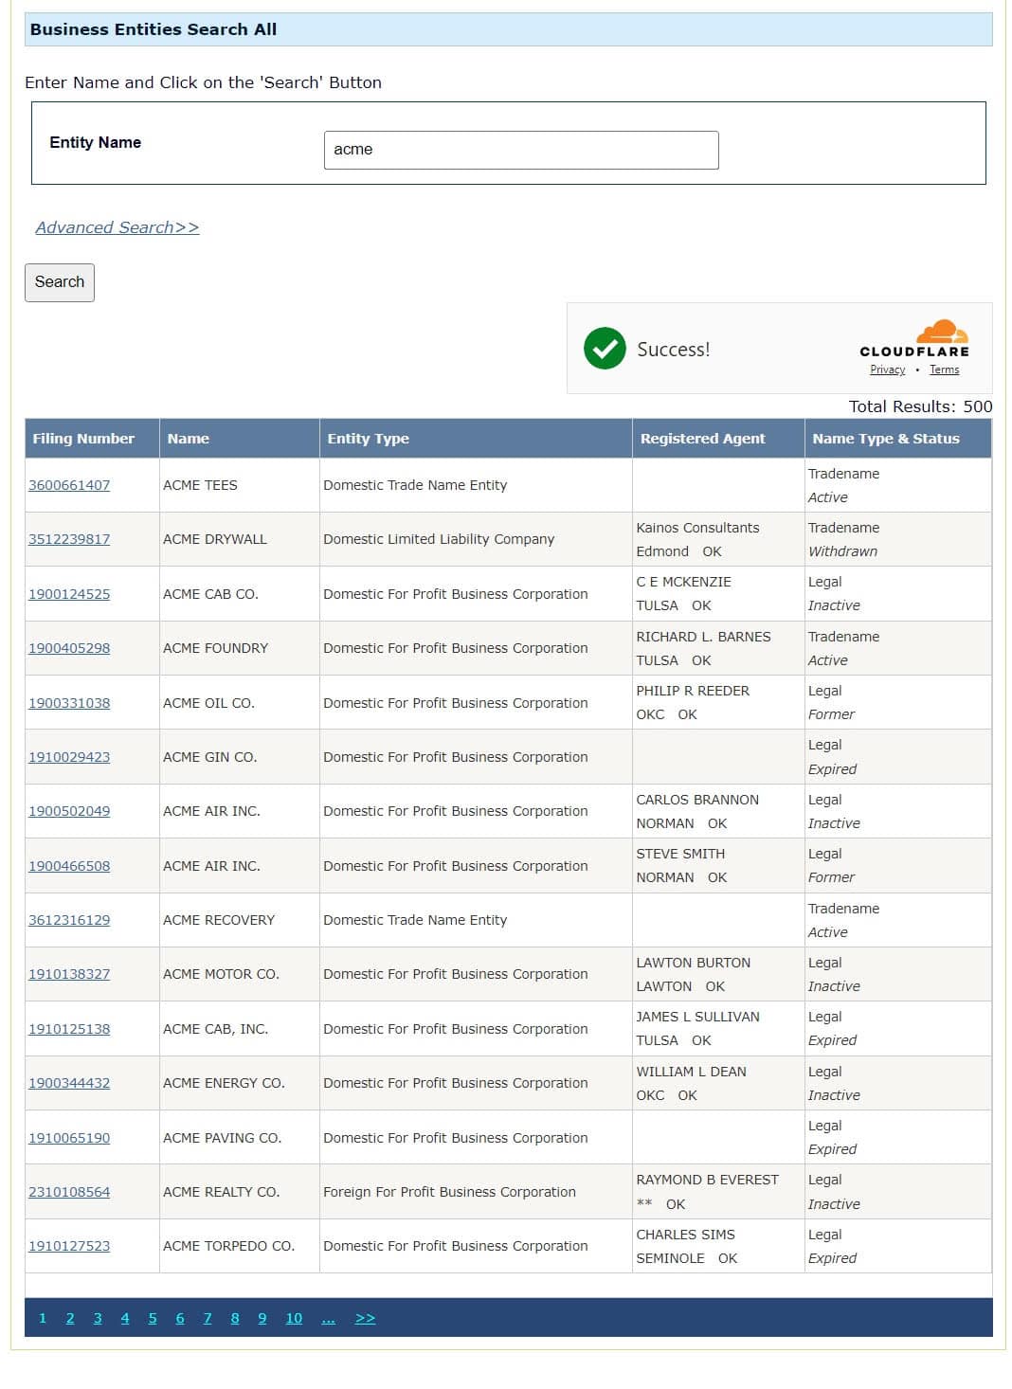Open the Advanced Search options
The image size is (1012, 1389).
tap(115, 227)
